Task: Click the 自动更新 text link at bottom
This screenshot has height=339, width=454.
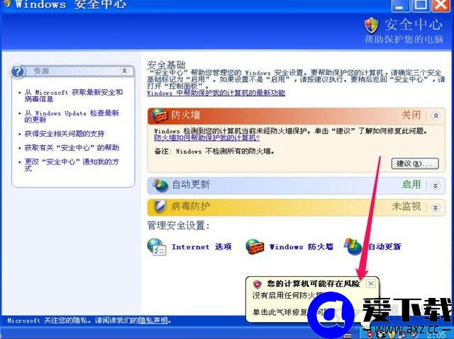Action: click(384, 246)
